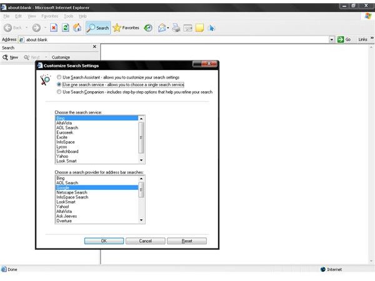This screenshot has height=281, width=375.
Task: Select Look Smart in service list
Action: point(97,161)
